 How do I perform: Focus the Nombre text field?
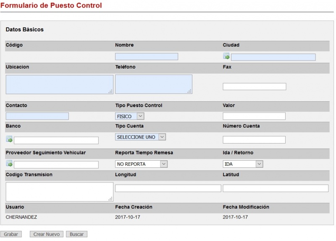coord(147,57)
